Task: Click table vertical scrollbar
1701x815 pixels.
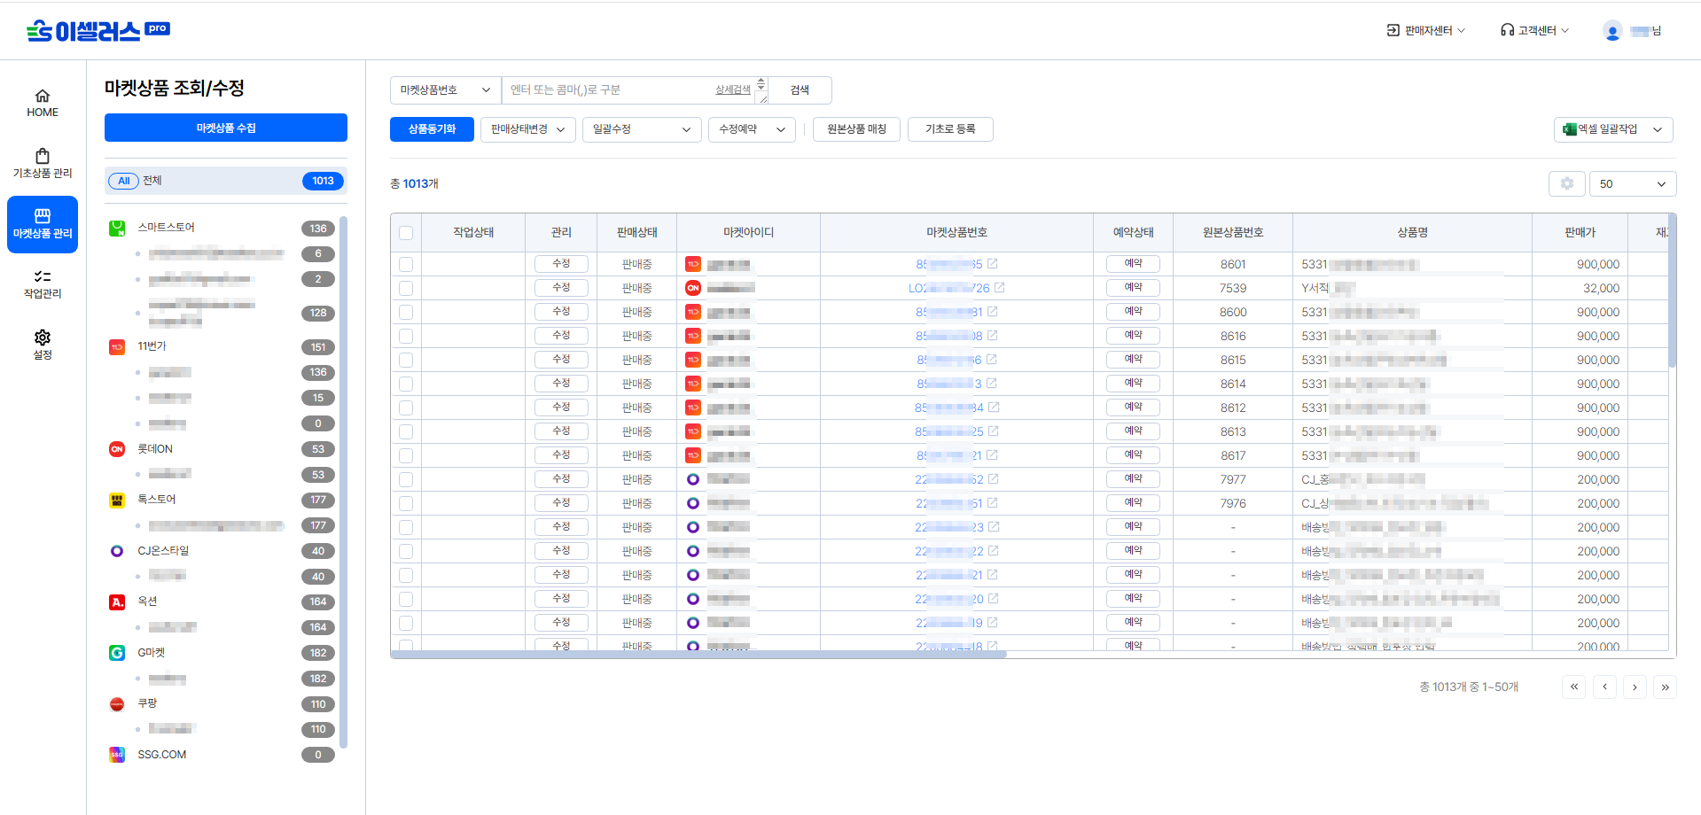Action: (x=1673, y=290)
